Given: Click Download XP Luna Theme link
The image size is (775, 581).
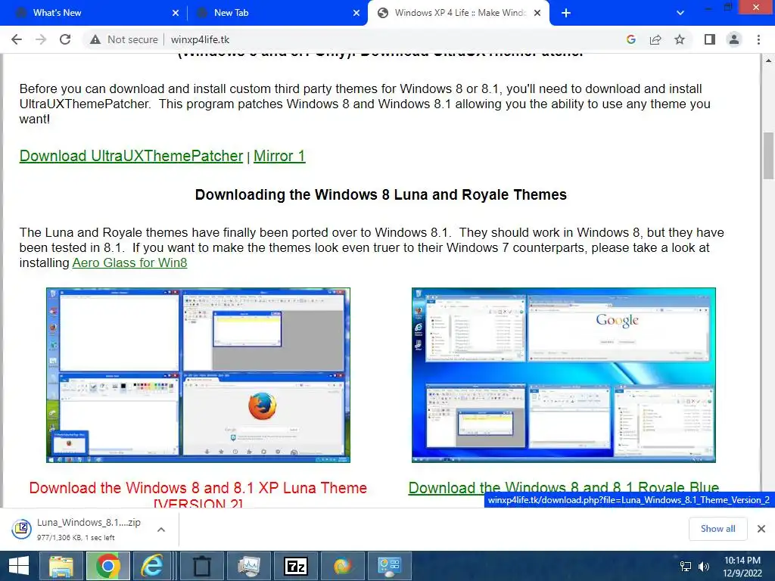Looking at the screenshot, I should click(198, 494).
